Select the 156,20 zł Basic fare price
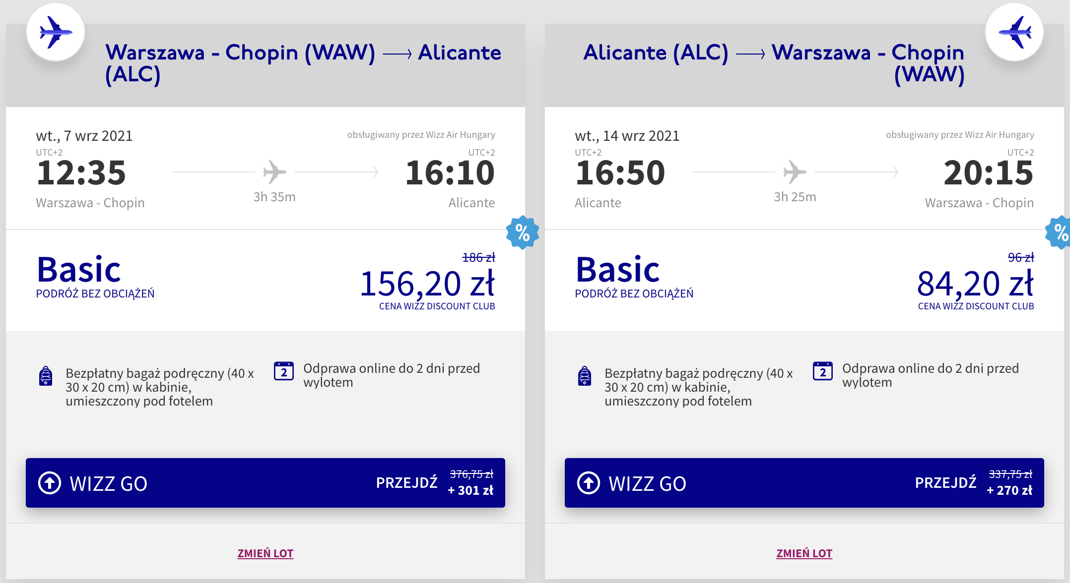 coord(428,284)
